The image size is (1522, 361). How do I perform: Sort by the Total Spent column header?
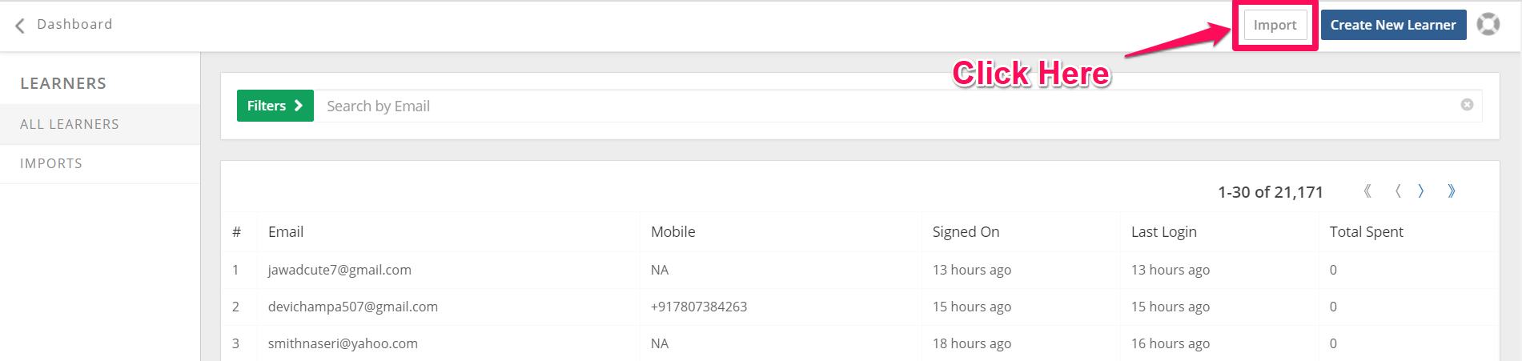(1366, 231)
